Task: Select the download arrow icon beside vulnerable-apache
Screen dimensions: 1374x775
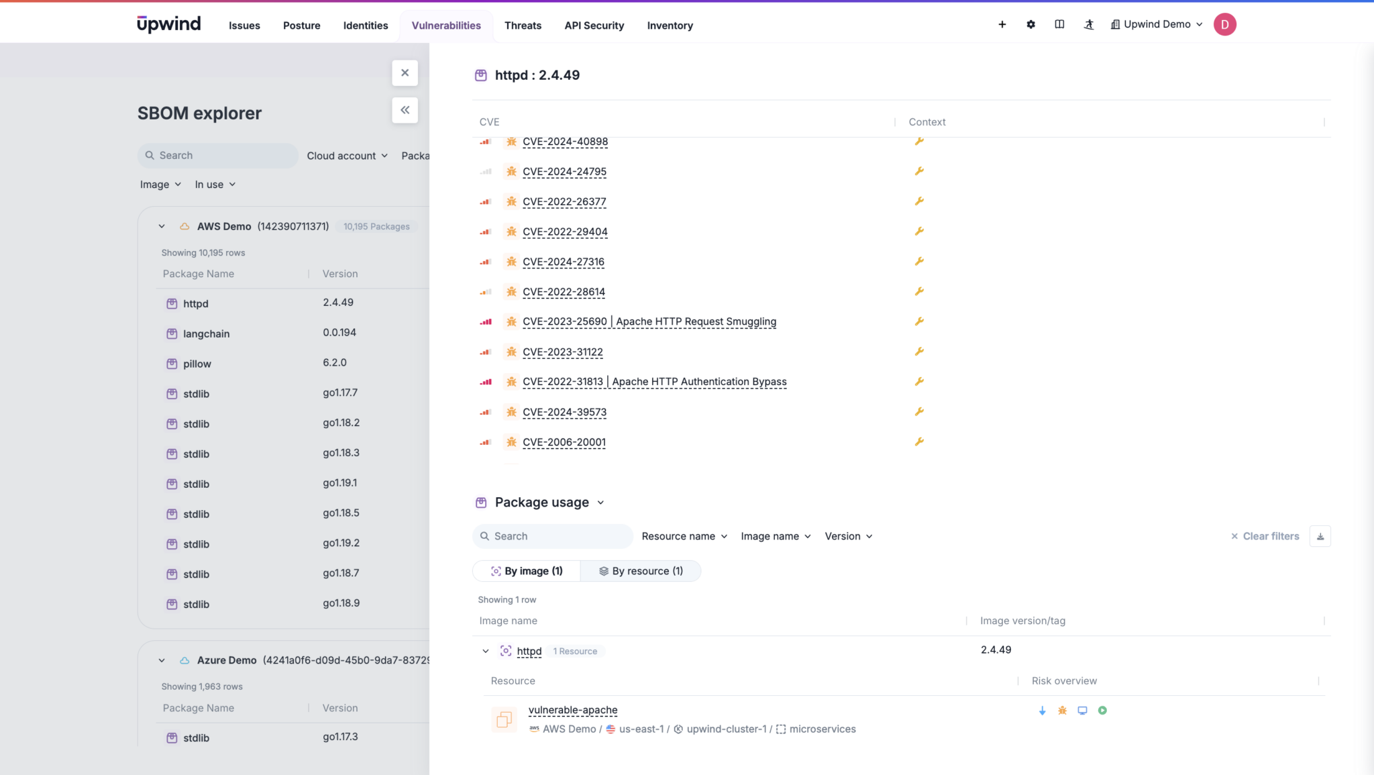Action: 1042,710
